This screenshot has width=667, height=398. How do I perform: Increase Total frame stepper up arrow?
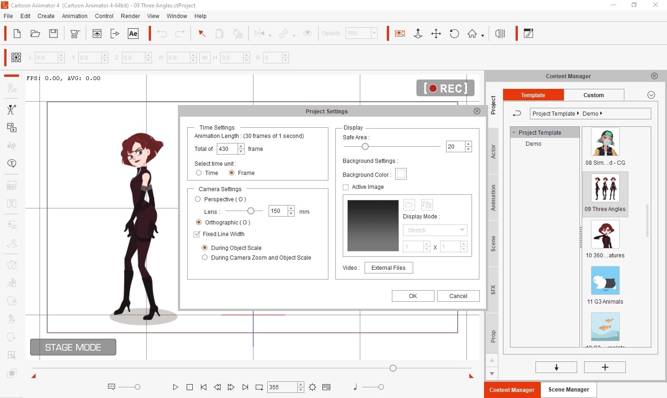[x=241, y=146]
